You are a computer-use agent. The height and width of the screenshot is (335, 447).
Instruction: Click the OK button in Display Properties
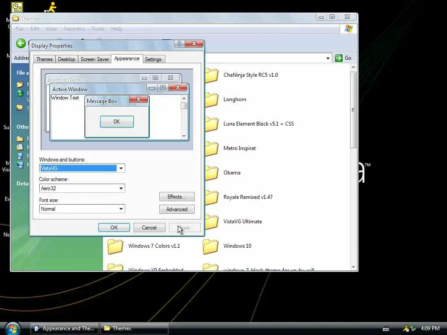114,228
